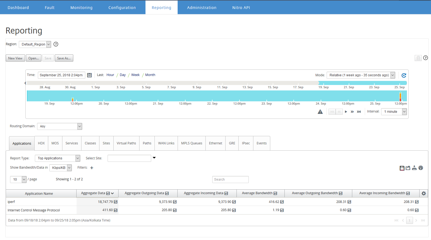The image size is (431, 240).
Task: Switch to the WAN Links tab
Action: point(166,143)
